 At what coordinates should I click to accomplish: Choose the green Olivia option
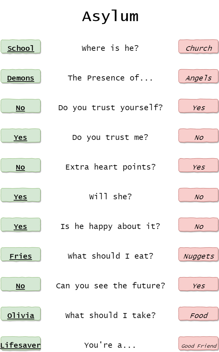tap(20, 314)
